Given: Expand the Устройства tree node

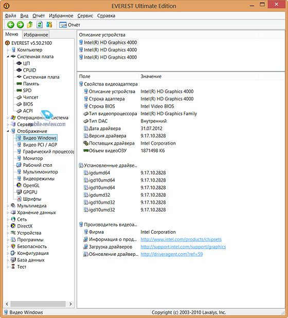Looking at the screenshot, I should (8, 233).
